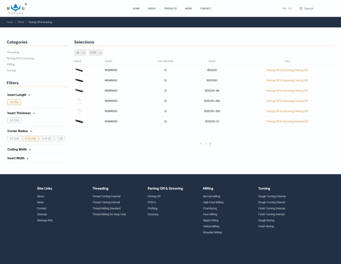The height and width of the screenshot is (264, 341).
Task: Select the 0.2 (24) corner radius filter
Action: pos(14,138)
